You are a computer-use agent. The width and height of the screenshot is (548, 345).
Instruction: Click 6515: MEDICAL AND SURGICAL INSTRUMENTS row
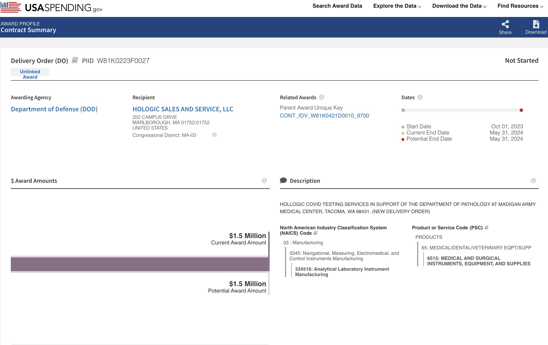coord(479,261)
